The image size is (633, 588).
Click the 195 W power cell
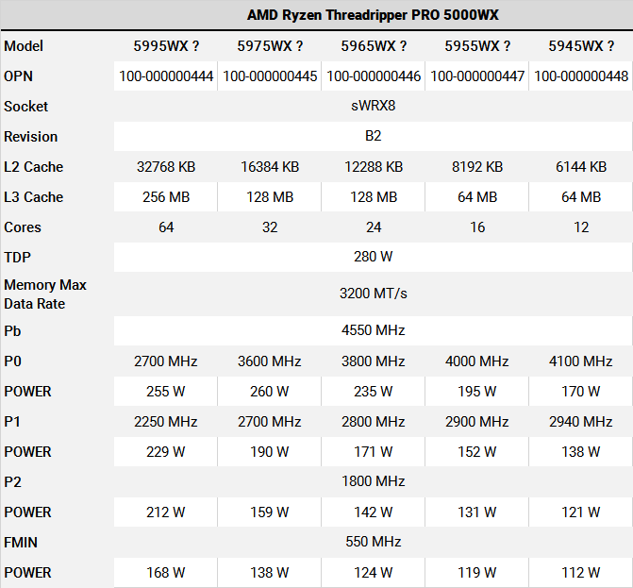click(477, 392)
